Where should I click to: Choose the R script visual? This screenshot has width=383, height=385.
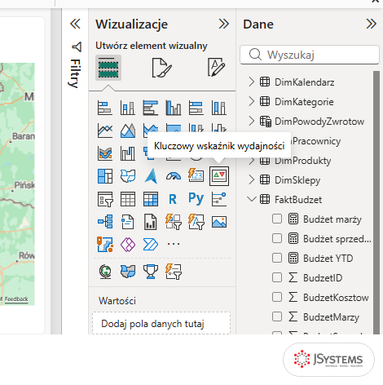pyautogui.click(x=173, y=199)
